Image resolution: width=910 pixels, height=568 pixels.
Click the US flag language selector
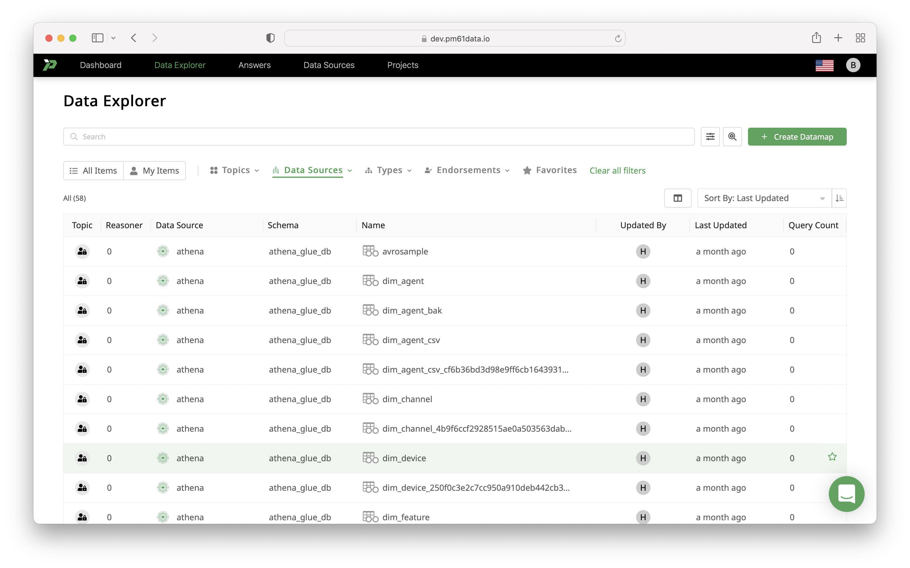tap(824, 65)
